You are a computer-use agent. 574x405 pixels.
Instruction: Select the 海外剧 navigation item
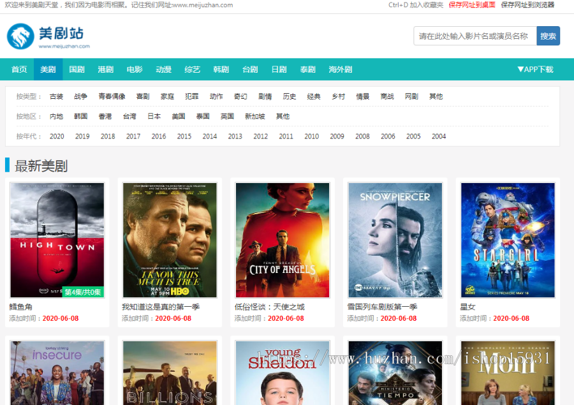point(340,70)
